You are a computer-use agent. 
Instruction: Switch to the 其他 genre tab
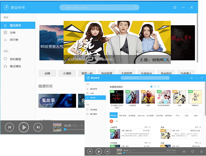[196, 116]
